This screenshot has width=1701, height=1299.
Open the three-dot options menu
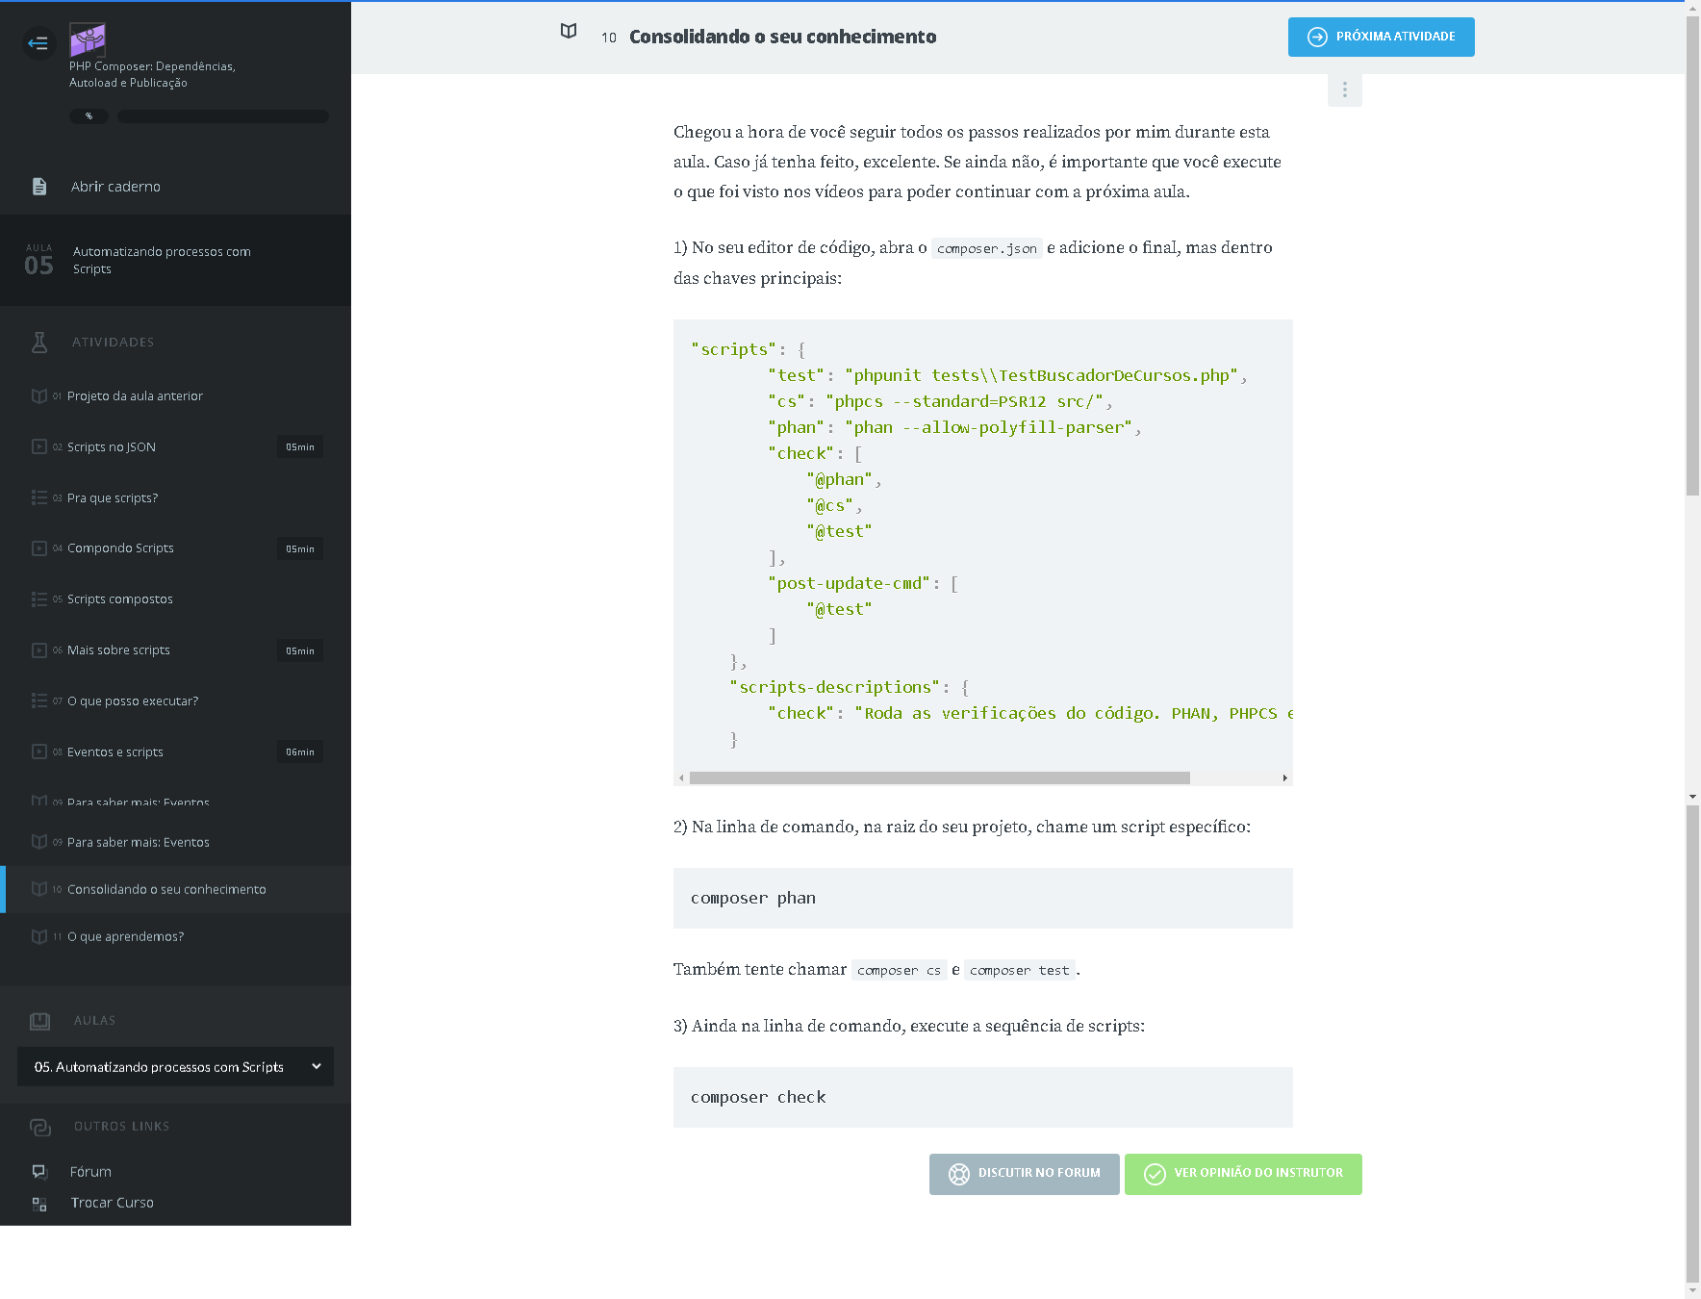[x=1344, y=89]
